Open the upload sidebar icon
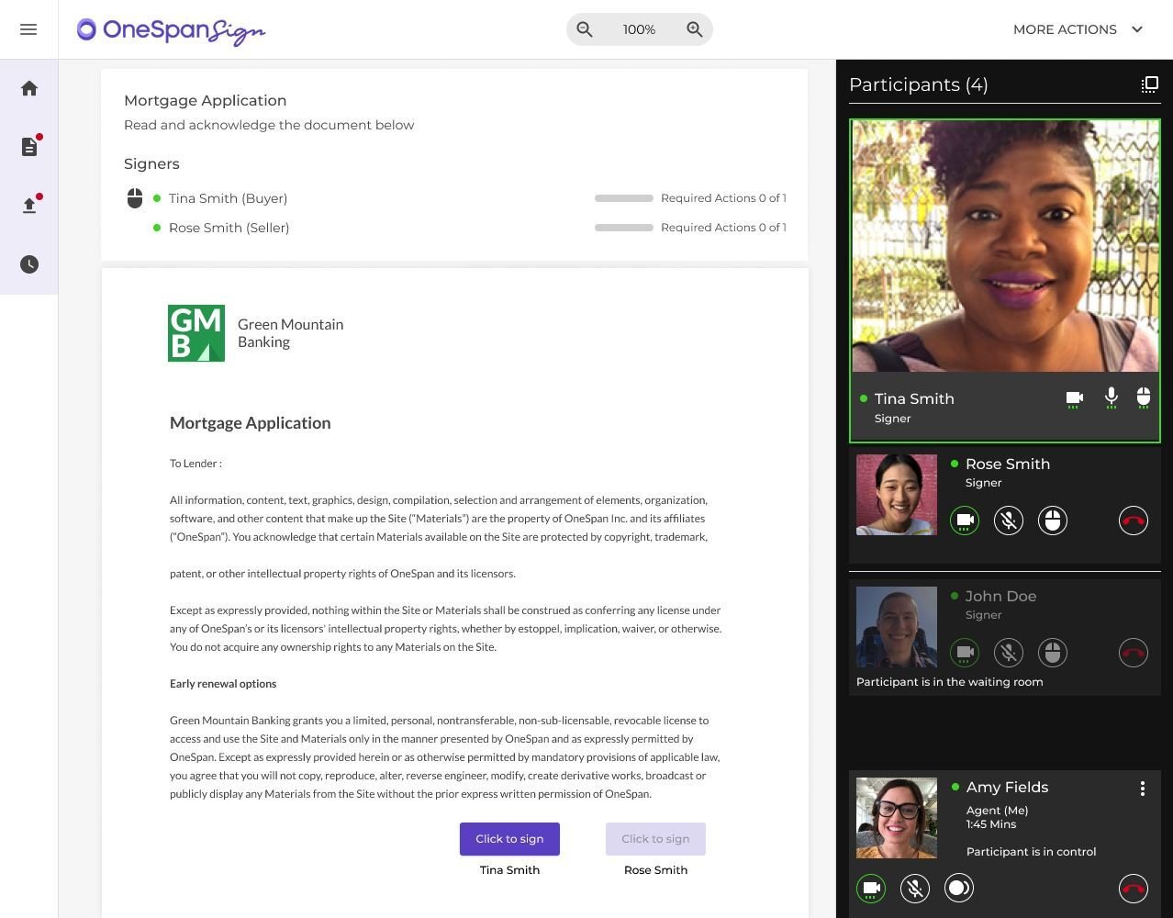 point(29,206)
